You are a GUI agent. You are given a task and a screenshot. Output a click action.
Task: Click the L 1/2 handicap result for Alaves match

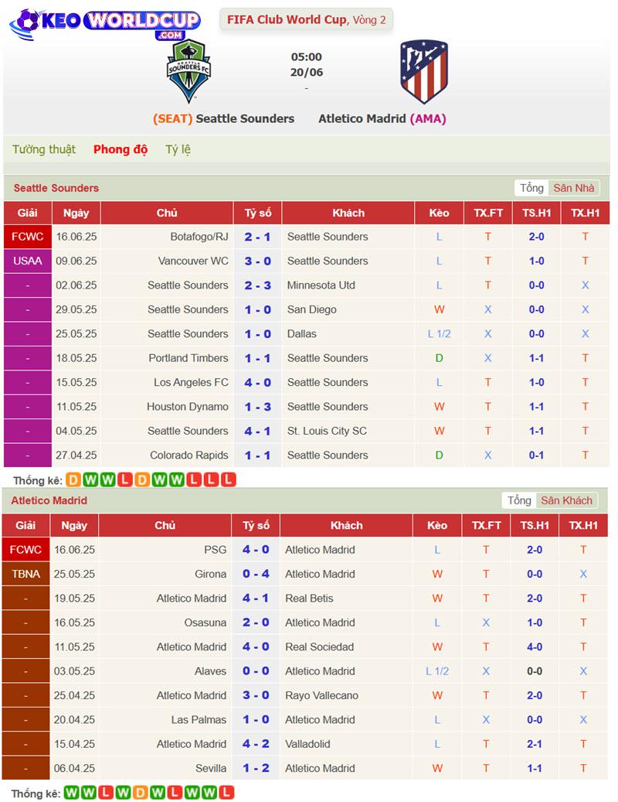click(437, 671)
